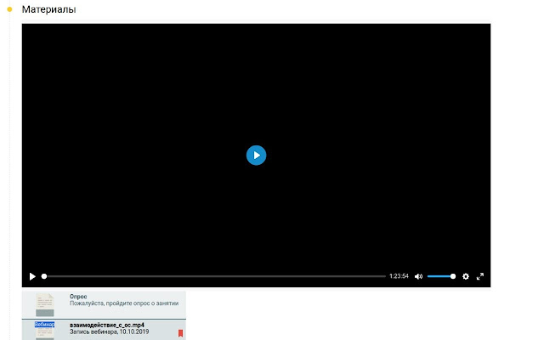This screenshot has width=544, height=340.
Task: Adjust the volume slider handle
Action: point(453,276)
